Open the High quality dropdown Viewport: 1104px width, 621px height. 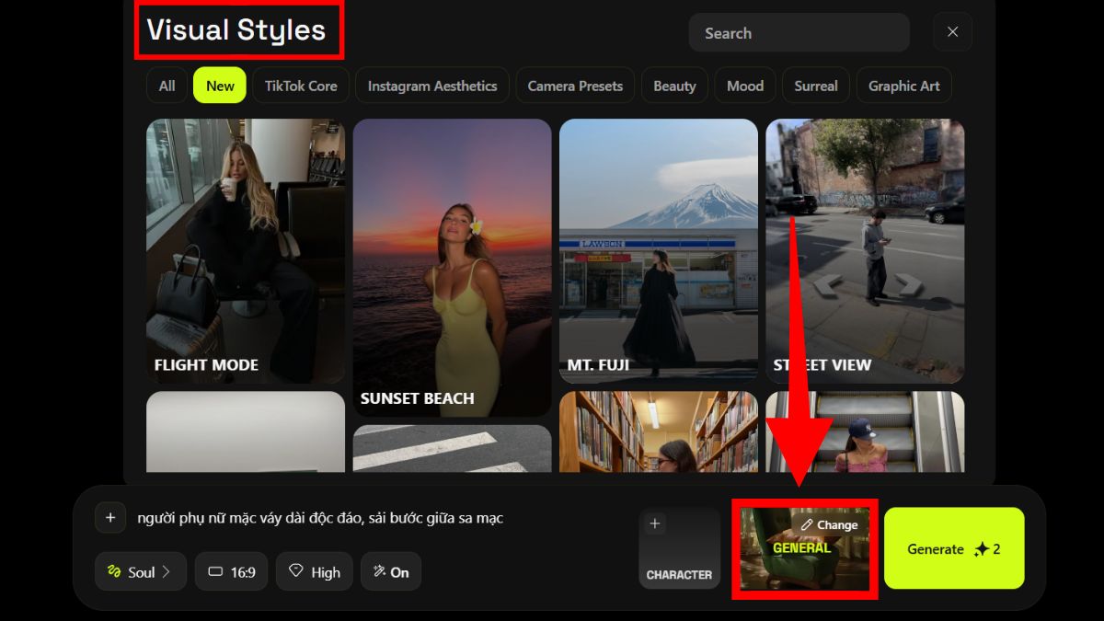click(x=314, y=571)
